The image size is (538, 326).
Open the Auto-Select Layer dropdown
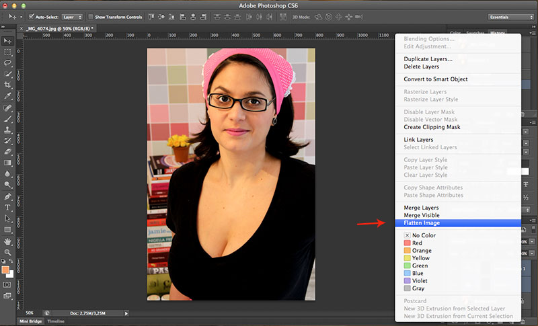click(72, 16)
